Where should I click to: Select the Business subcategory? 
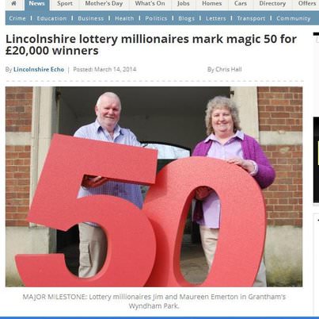tap(91, 18)
